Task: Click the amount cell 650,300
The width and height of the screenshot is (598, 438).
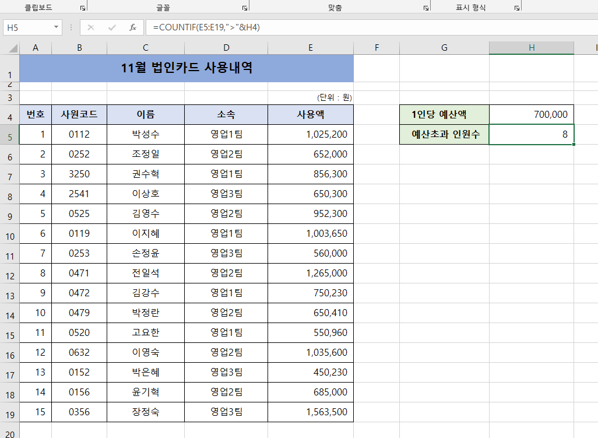Action: [311, 194]
